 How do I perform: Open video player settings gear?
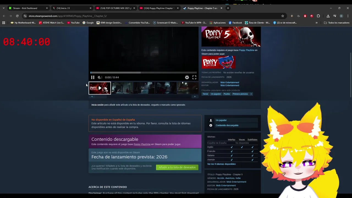tap(187, 77)
